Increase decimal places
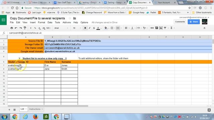Screen dimensions: 214x120 pyautogui.click(x=44, y=28)
